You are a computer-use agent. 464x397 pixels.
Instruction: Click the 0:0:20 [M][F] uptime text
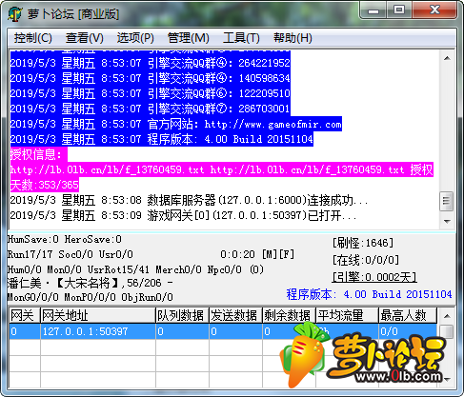point(257,254)
